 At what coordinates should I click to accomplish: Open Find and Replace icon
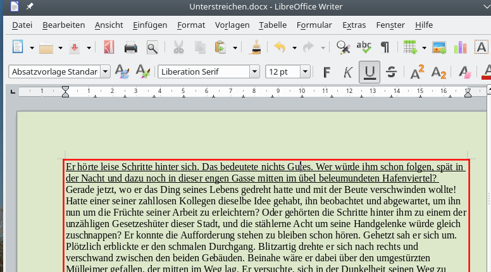point(343,47)
